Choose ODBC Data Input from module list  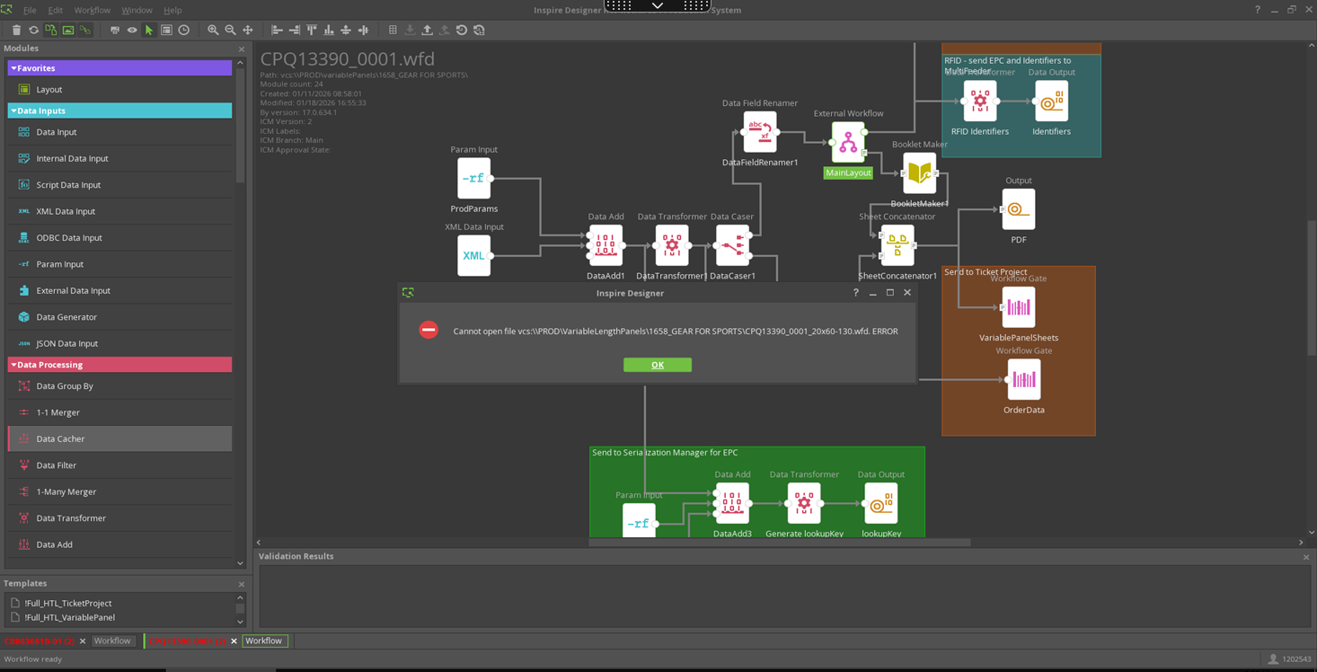click(69, 238)
